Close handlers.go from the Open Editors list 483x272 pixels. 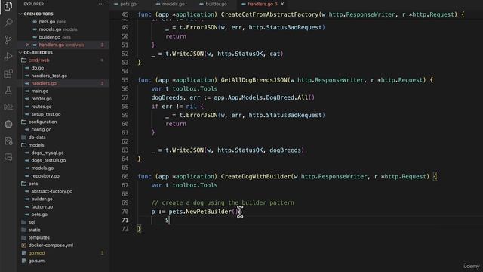[28, 45]
